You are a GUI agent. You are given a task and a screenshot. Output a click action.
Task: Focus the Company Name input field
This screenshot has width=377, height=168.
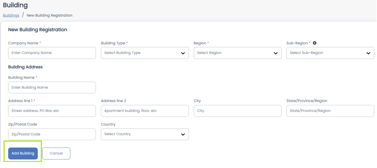coord(52,53)
